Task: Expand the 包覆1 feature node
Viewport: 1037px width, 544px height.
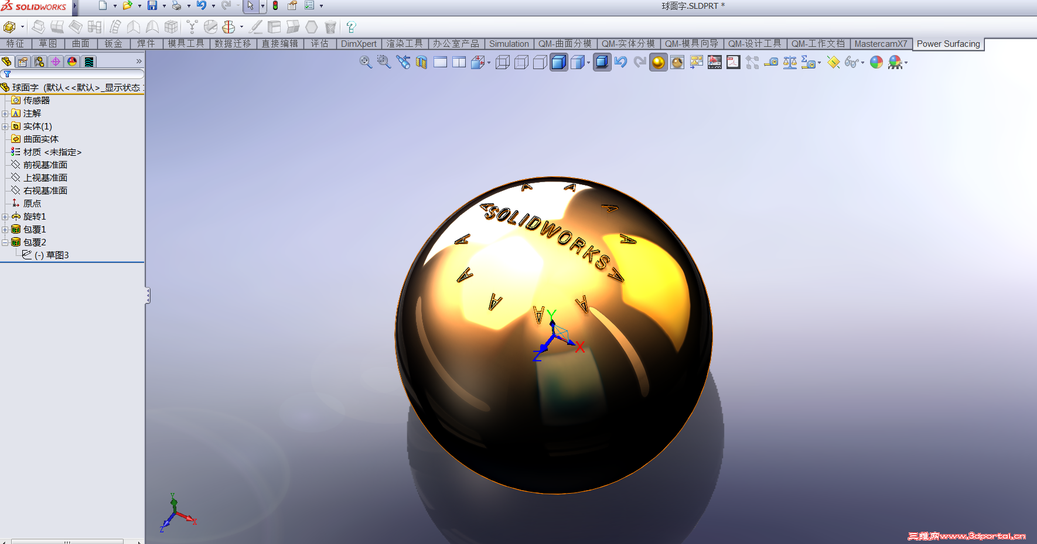Action: [x=5, y=230]
